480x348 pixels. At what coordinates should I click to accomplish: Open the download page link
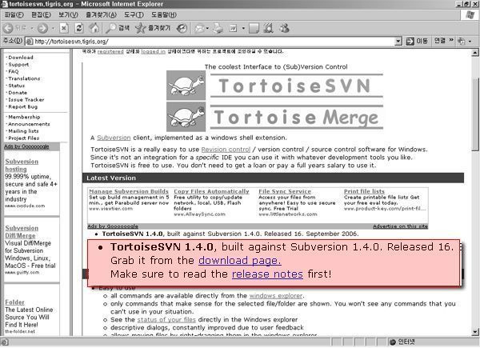click(x=240, y=261)
